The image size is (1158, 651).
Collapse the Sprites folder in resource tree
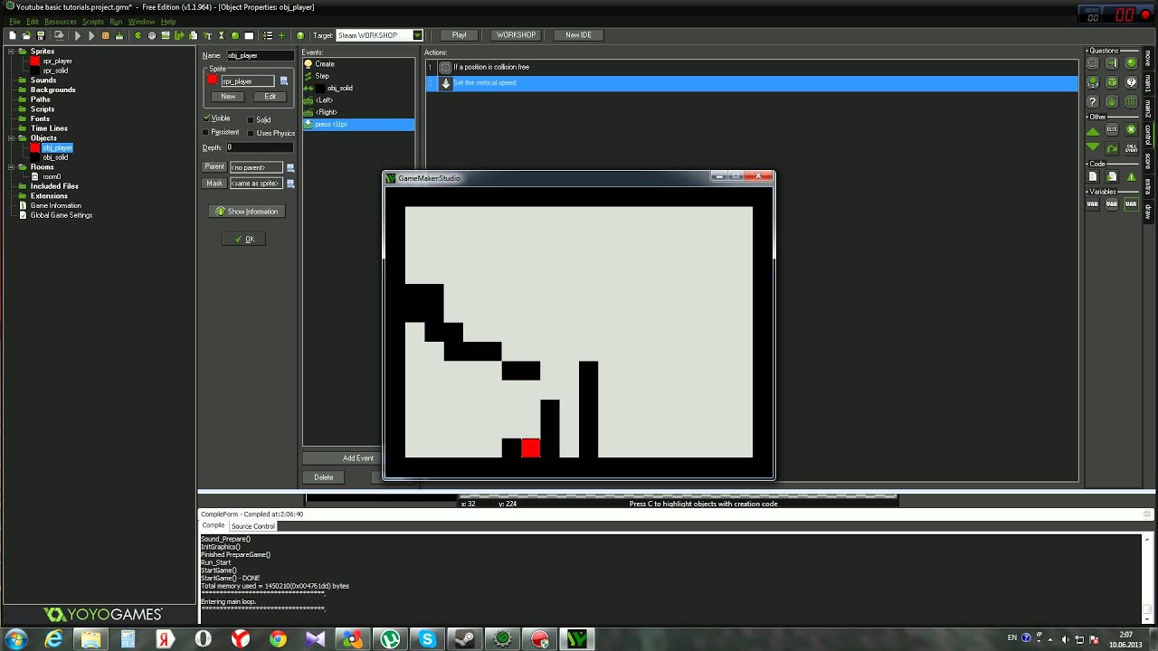(x=11, y=52)
